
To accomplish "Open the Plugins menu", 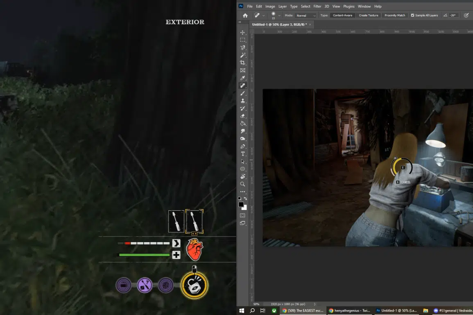I will (x=349, y=6).
